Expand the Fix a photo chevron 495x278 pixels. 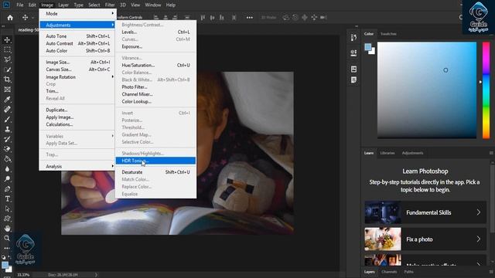[479, 239]
